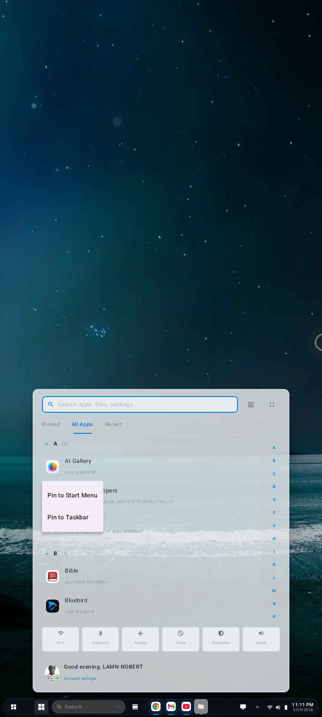Open the Files folder icon in taskbar
Screen dimensions: 322x717
pyautogui.click(x=201, y=707)
